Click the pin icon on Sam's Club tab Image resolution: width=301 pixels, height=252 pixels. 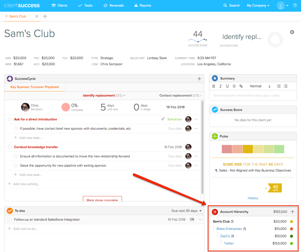pyautogui.click(x=6, y=16)
